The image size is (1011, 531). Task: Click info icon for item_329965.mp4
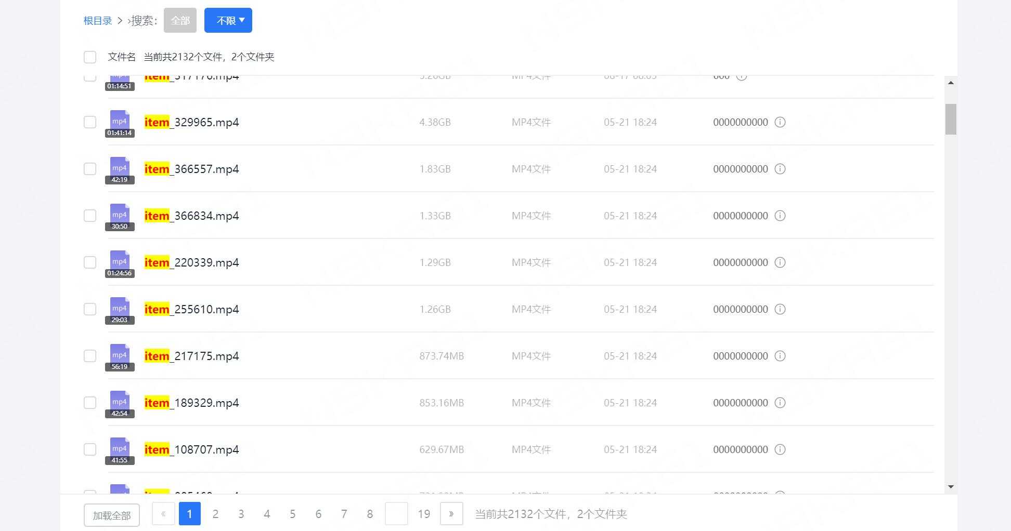[780, 122]
